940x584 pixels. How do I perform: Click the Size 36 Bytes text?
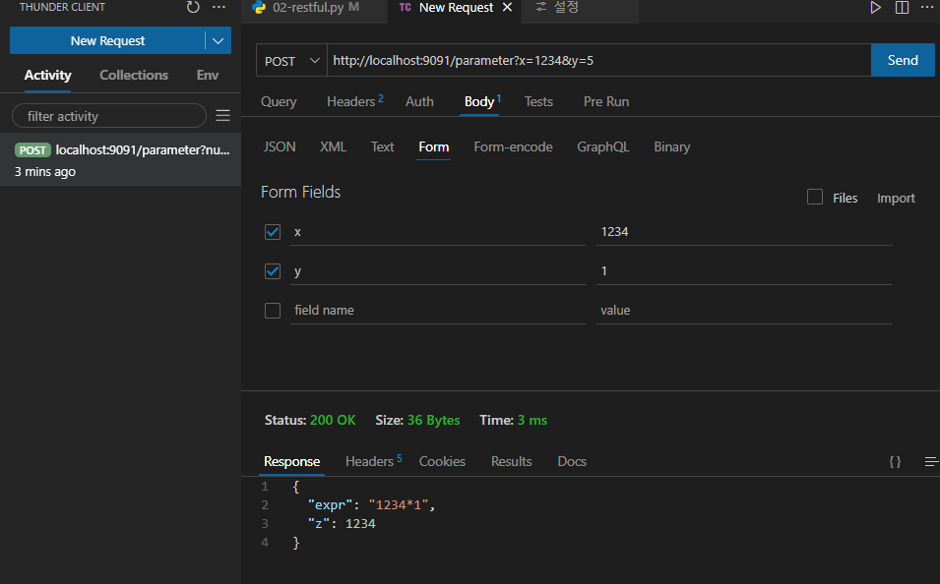click(x=417, y=421)
